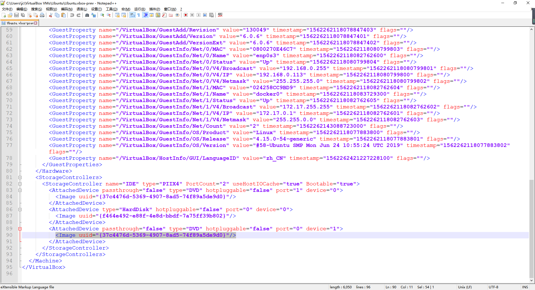Click the Print toolbar icon
This screenshot has height=290, width=535.
click(42, 15)
